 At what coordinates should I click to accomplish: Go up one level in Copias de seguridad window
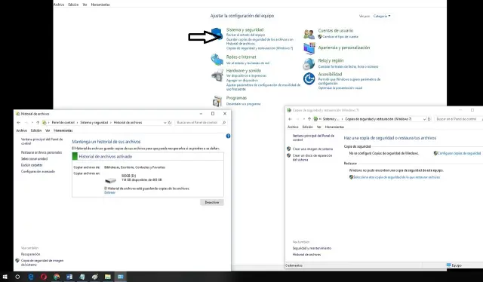309,119
